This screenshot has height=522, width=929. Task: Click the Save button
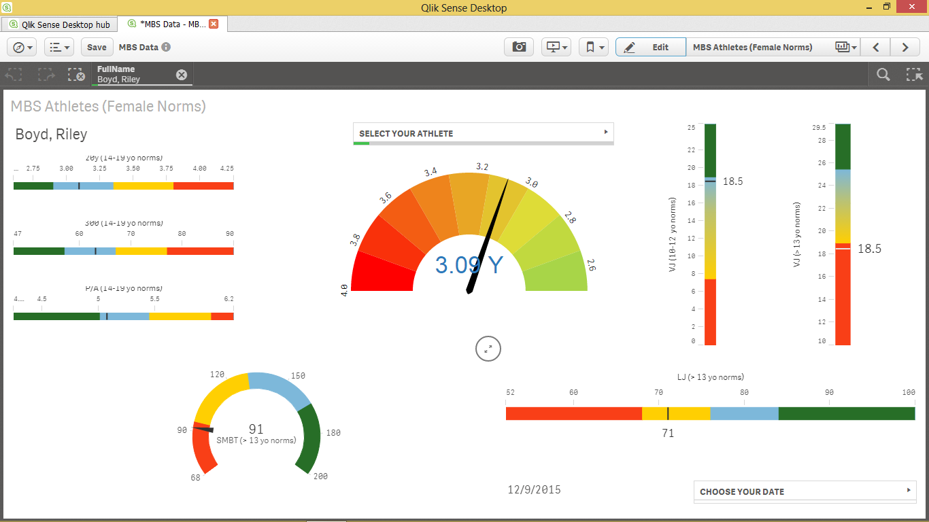click(97, 47)
